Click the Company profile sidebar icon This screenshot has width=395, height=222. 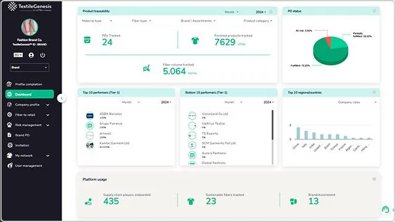9,104
